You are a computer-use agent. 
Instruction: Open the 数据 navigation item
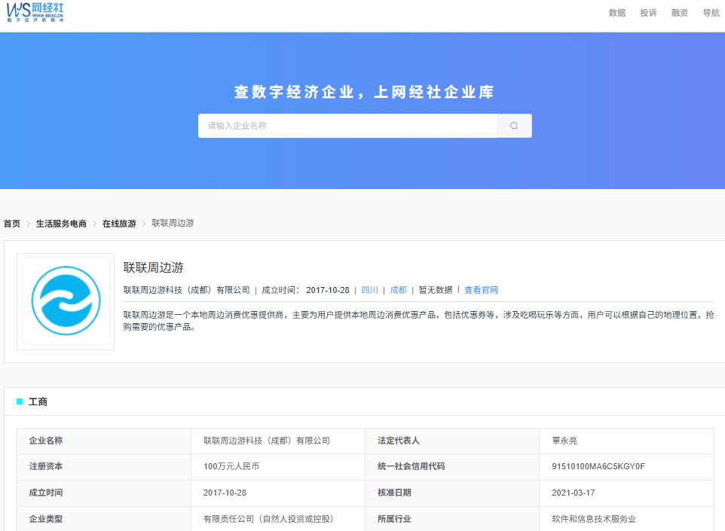[616, 13]
